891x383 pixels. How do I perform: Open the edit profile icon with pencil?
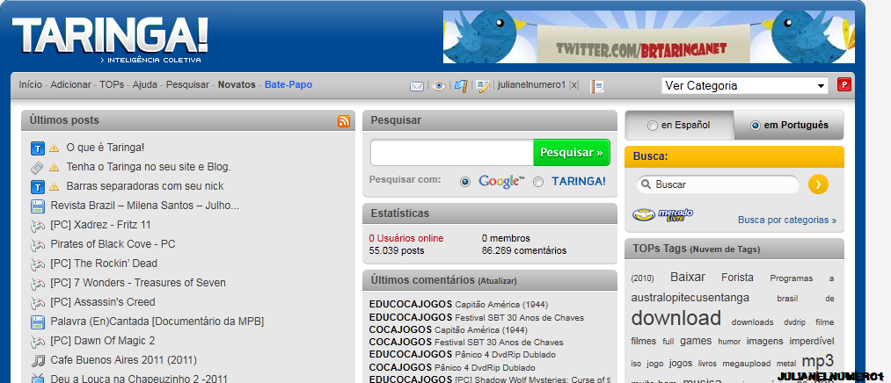(483, 86)
